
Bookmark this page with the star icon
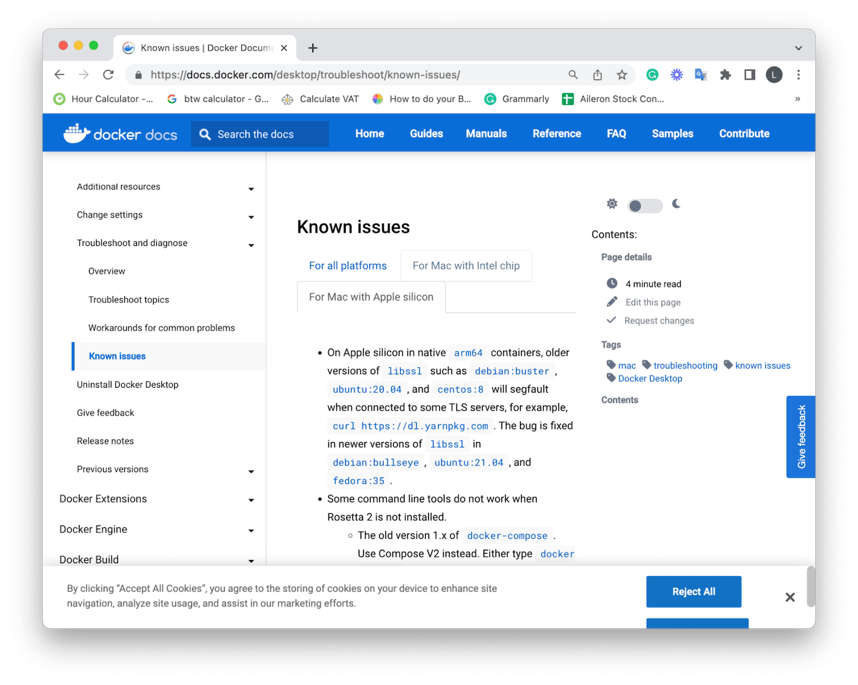pos(622,75)
